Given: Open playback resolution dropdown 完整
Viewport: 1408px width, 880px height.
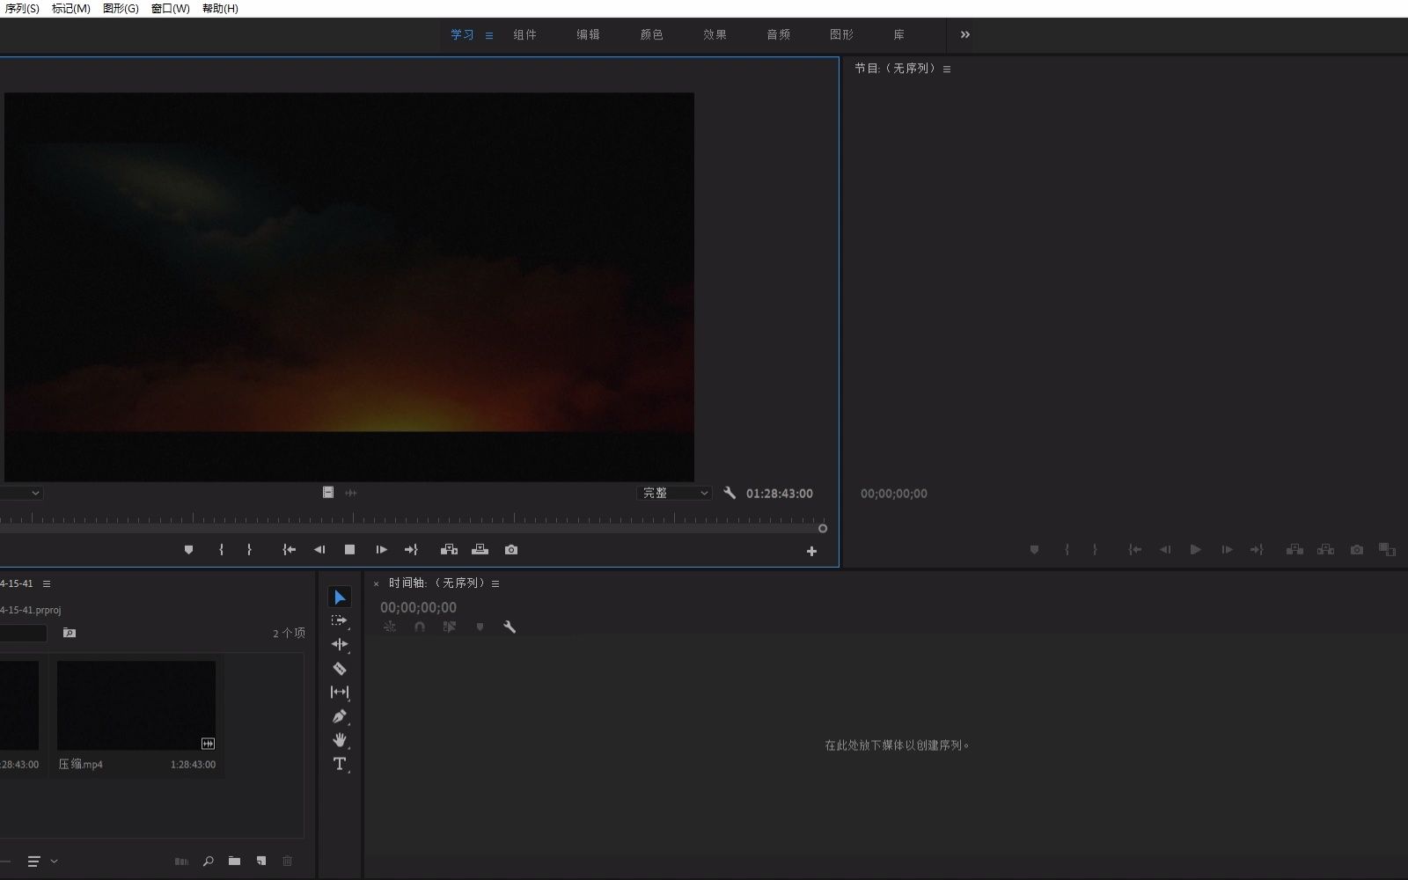Looking at the screenshot, I should pyautogui.click(x=674, y=493).
